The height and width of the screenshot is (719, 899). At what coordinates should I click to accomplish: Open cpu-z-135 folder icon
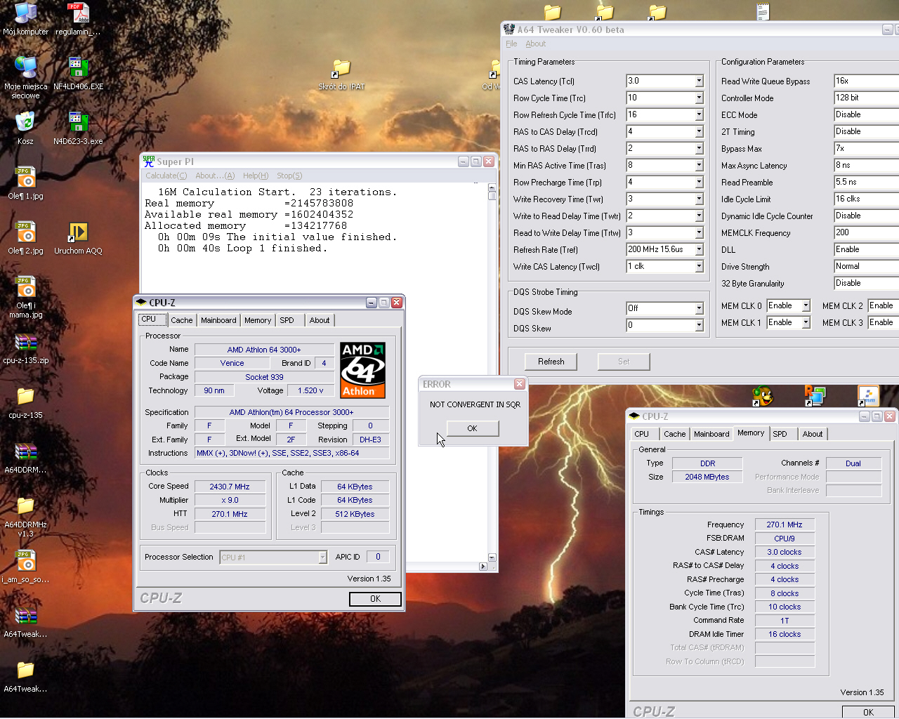click(x=25, y=397)
